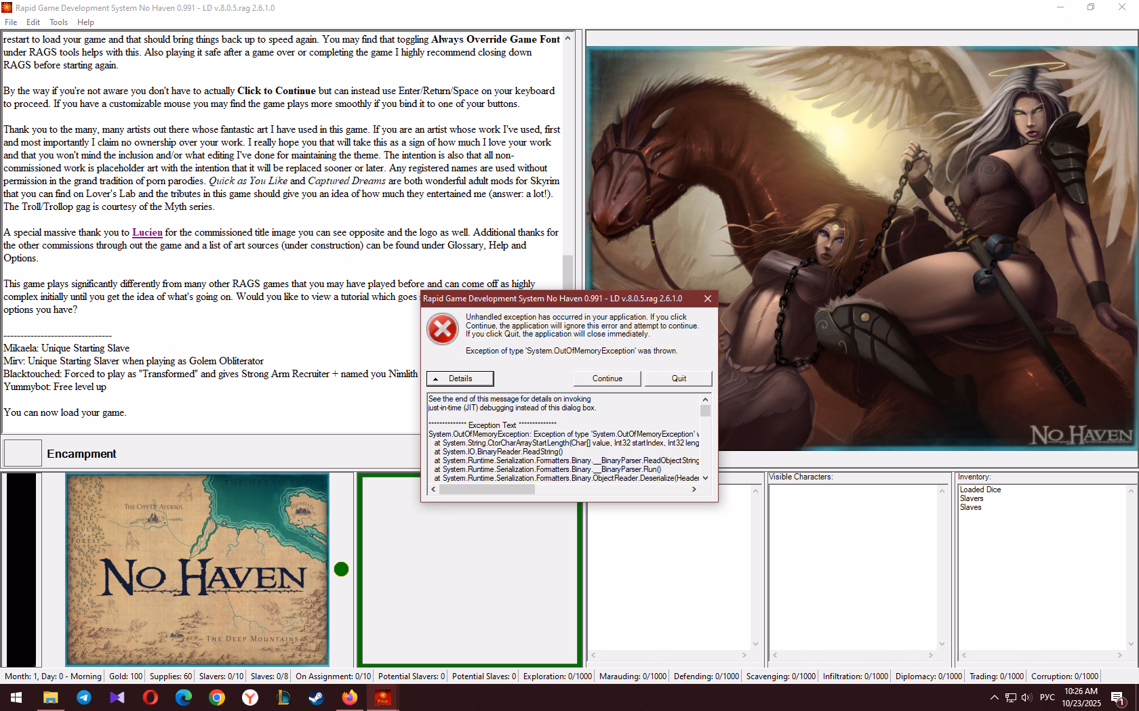Click the red error icon in the exception dialog
This screenshot has height=711, width=1139.
[x=442, y=329]
